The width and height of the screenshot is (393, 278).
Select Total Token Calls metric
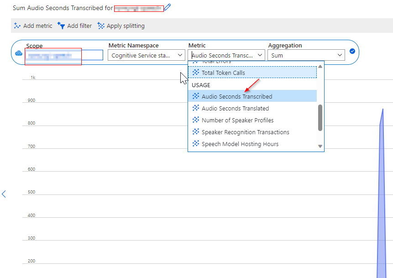coord(252,73)
